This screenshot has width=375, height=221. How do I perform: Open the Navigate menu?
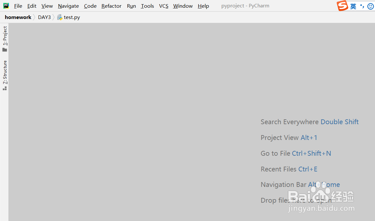coord(68,6)
